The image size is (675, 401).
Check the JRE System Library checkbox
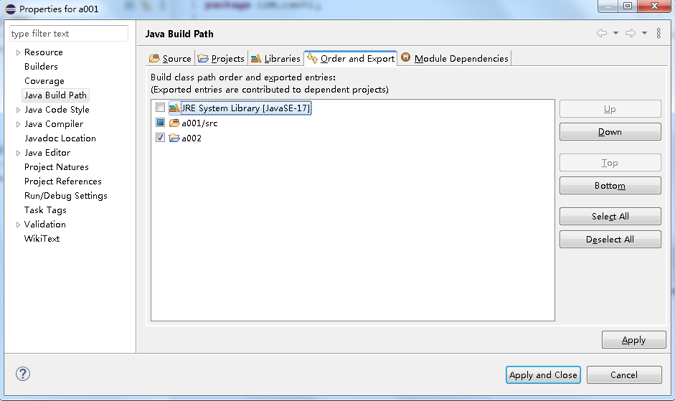160,108
